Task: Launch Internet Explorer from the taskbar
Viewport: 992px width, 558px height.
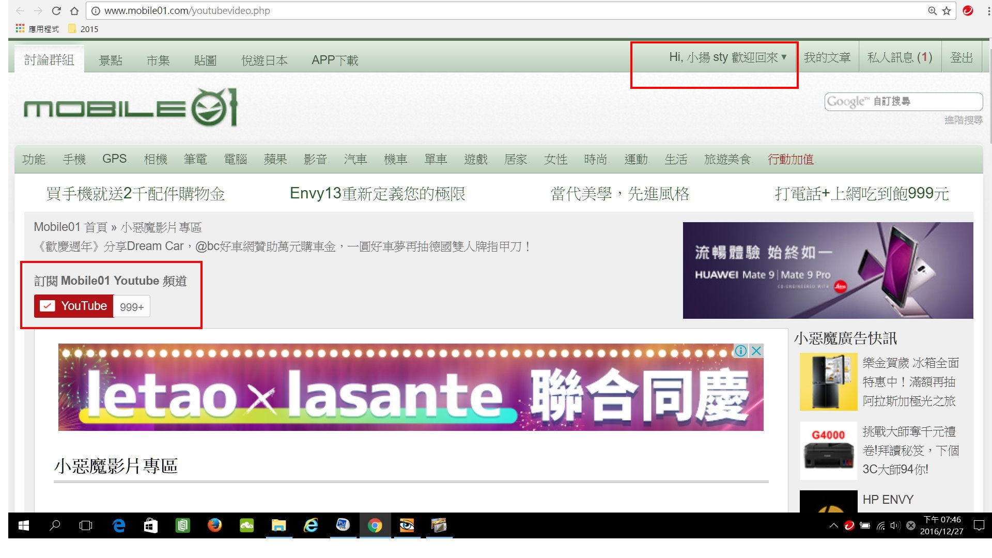Action: point(311,525)
